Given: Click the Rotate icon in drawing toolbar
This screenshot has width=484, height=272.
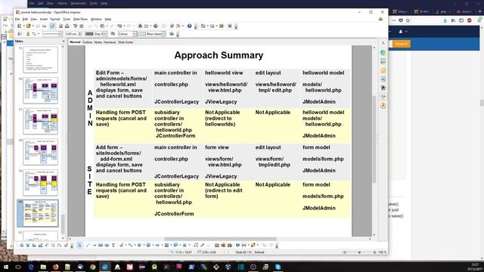Looking at the screenshot, I should pyautogui.click(x=237, y=245).
